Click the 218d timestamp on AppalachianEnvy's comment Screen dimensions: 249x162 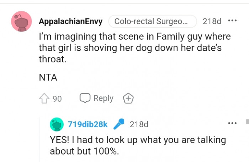(212, 21)
